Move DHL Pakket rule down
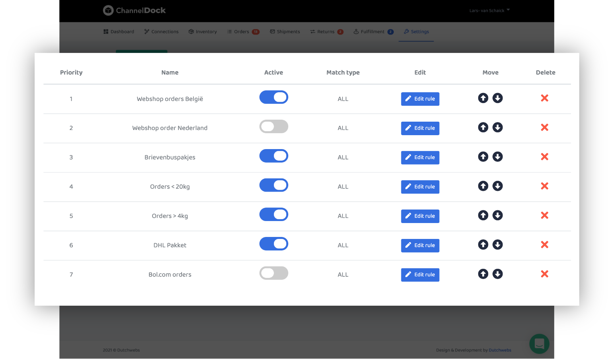Viewport: 614px width, 359px height. pyautogui.click(x=497, y=245)
